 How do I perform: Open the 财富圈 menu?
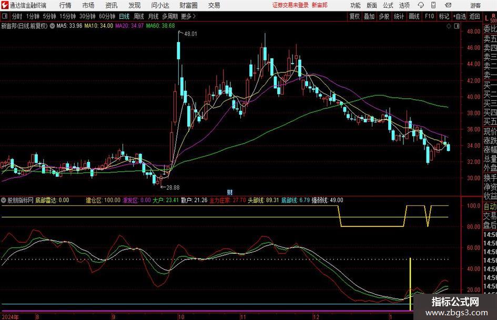click(x=188, y=5)
